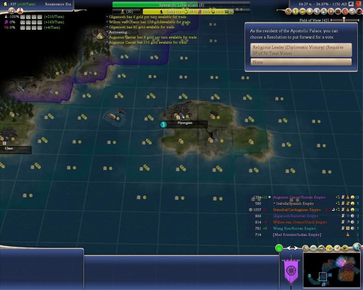Decrease espionage rate with last minus button

click(40, 28)
